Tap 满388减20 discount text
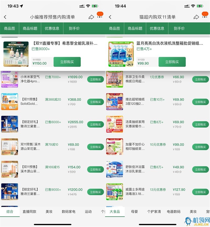210x227 pixels. 53,100
